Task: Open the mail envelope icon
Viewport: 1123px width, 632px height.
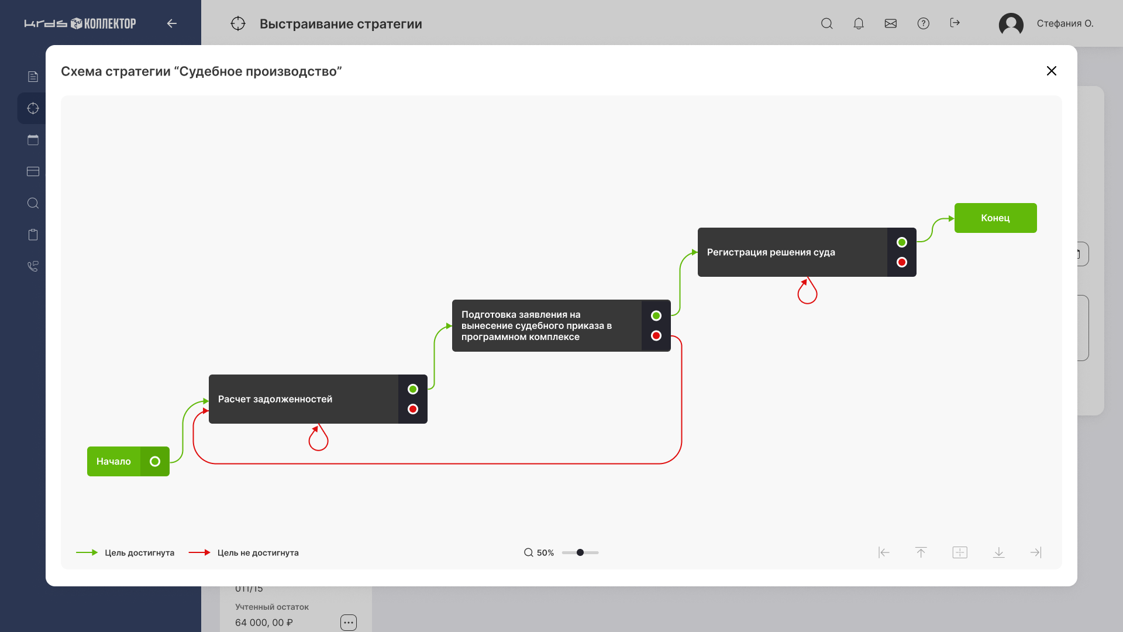Action: click(891, 23)
